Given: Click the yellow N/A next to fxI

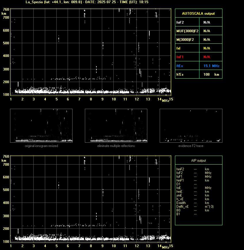Looking at the screenshot, I should [207, 48].
